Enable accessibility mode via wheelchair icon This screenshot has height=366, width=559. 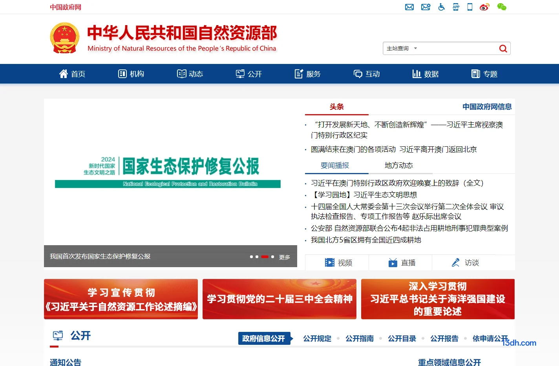[442, 7]
